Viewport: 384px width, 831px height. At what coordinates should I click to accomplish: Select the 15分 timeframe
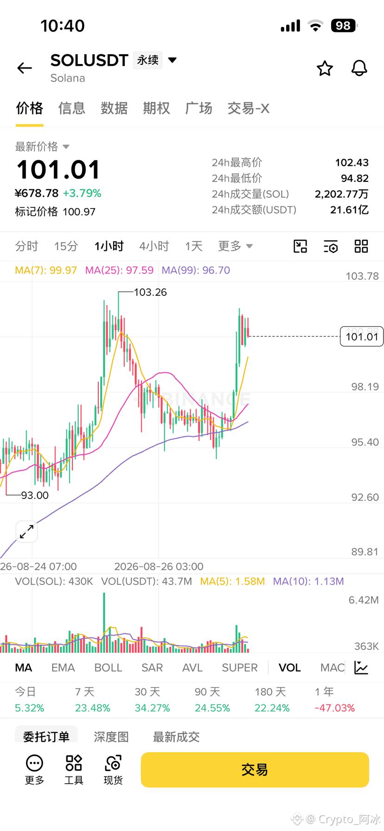[x=66, y=246]
